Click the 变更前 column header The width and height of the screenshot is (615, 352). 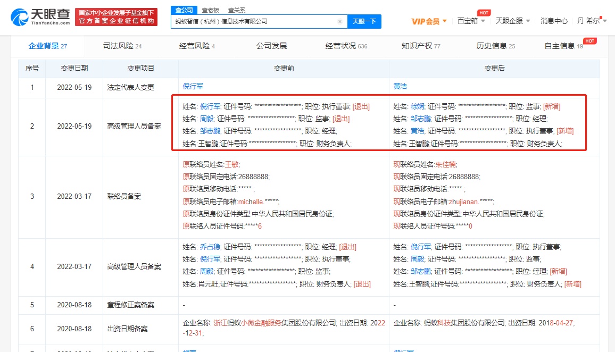284,68
